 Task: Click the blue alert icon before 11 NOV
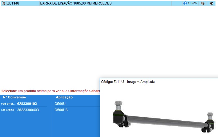185,3
